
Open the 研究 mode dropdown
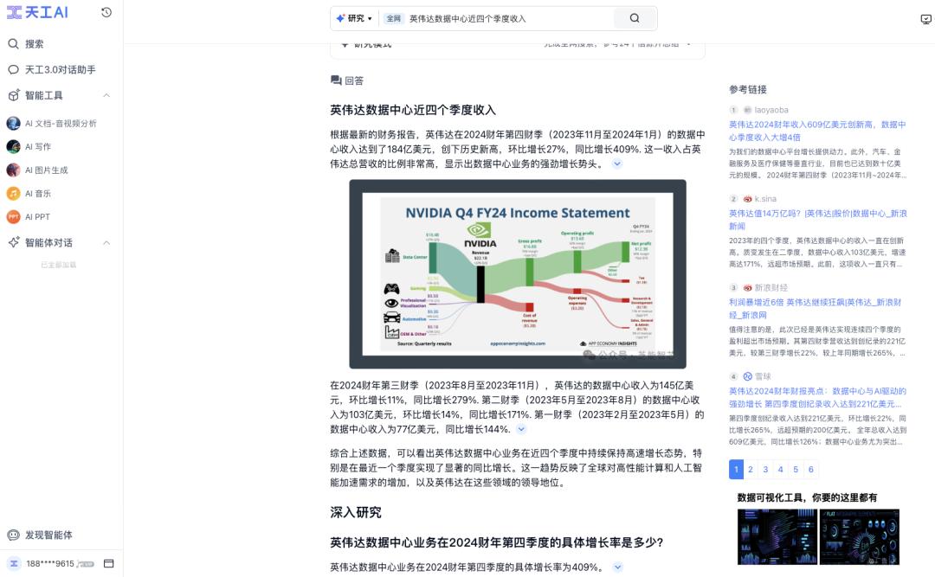pyautogui.click(x=354, y=18)
